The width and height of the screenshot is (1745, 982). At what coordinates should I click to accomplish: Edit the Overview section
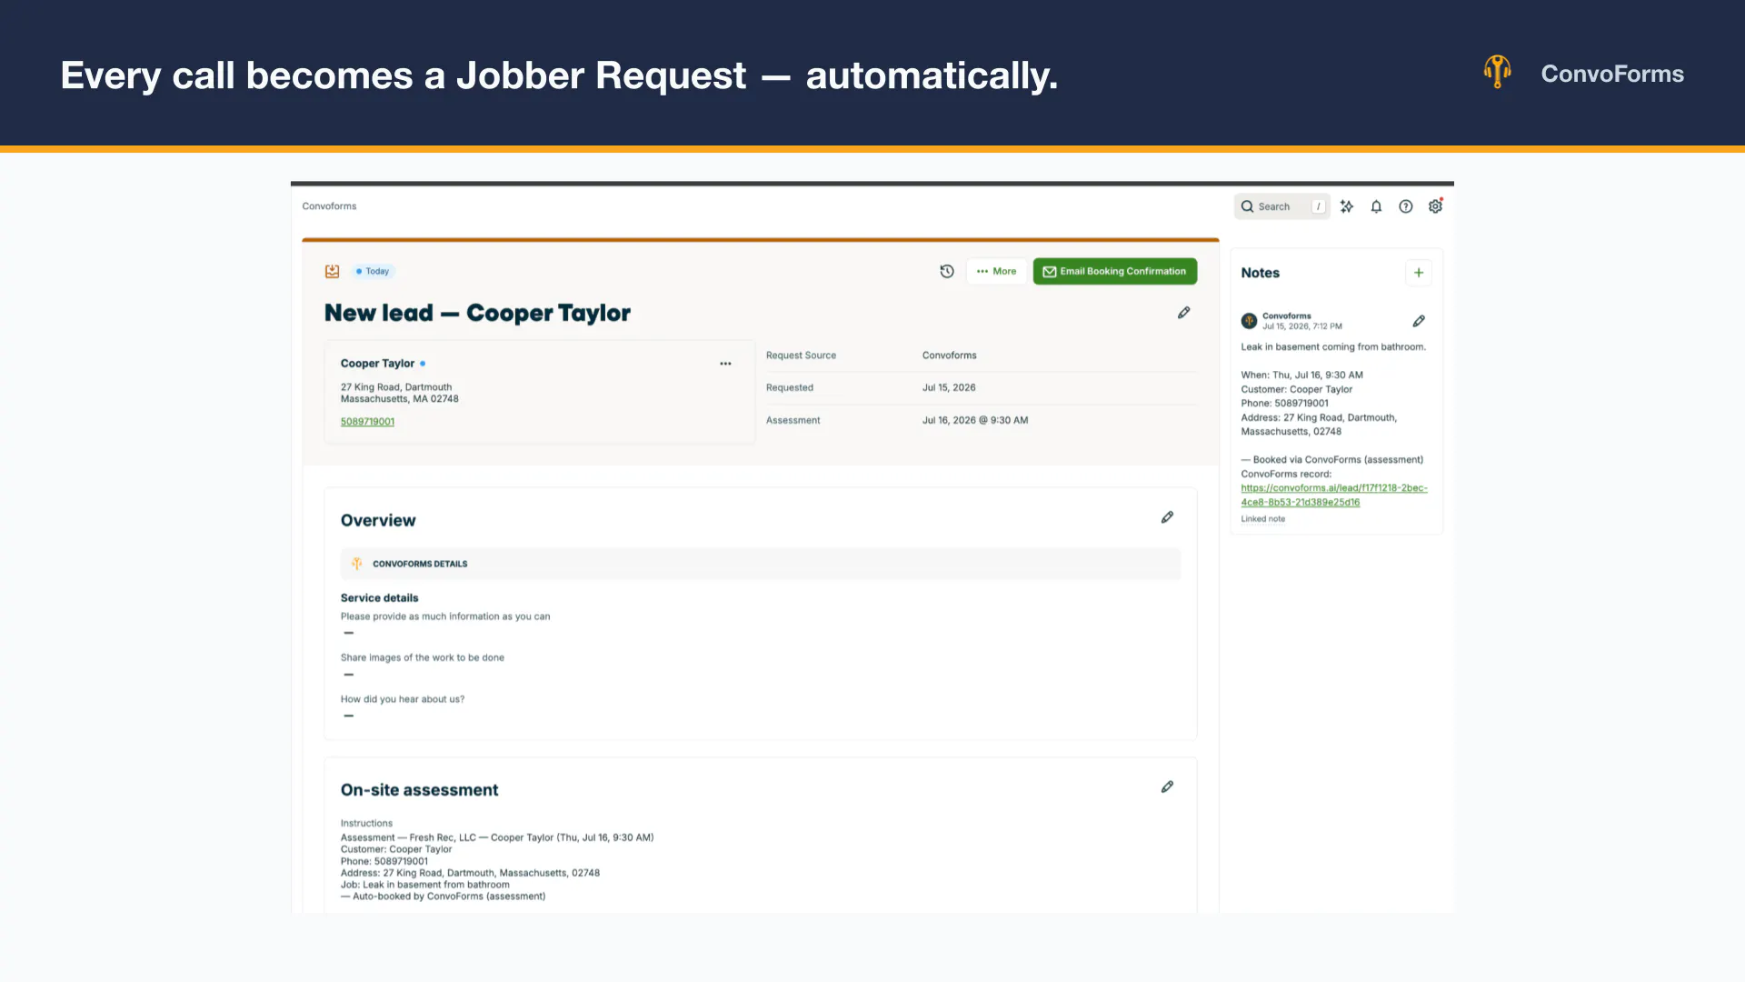click(x=1168, y=517)
